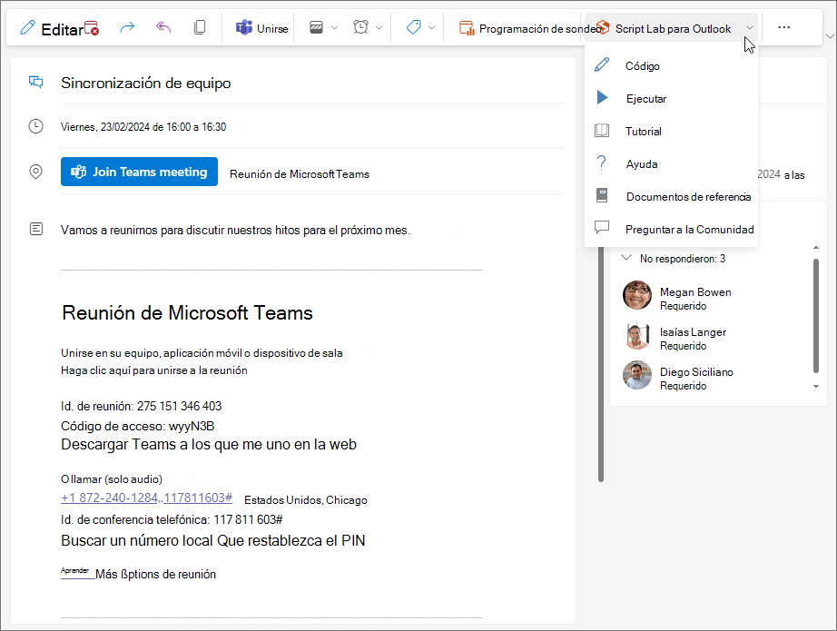Screen dimensions: 837x631
Task: Select Tutorial from Script Lab menu
Action: tap(671, 131)
